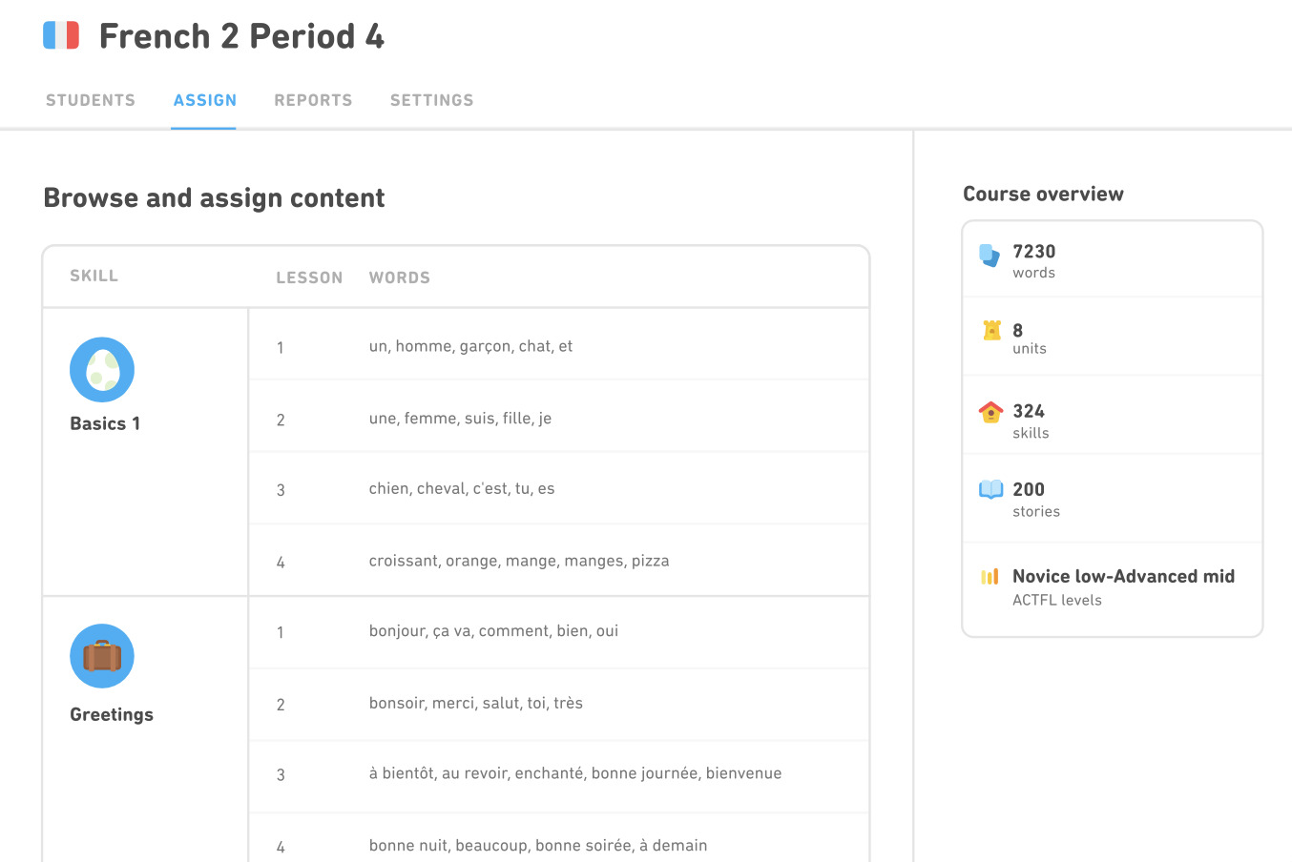The width and height of the screenshot is (1292, 862).
Task: Click the Greetings skill label
Action: coord(111,714)
